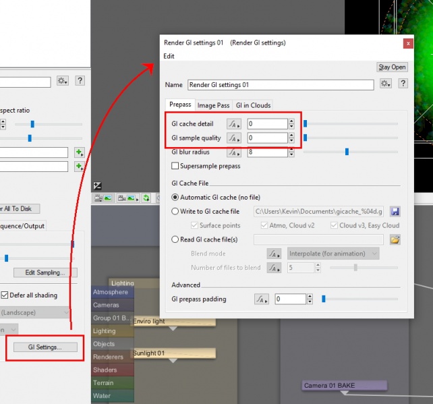Click the Number of files to blend spinner
433x404 pixels.
(x=318, y=268)
